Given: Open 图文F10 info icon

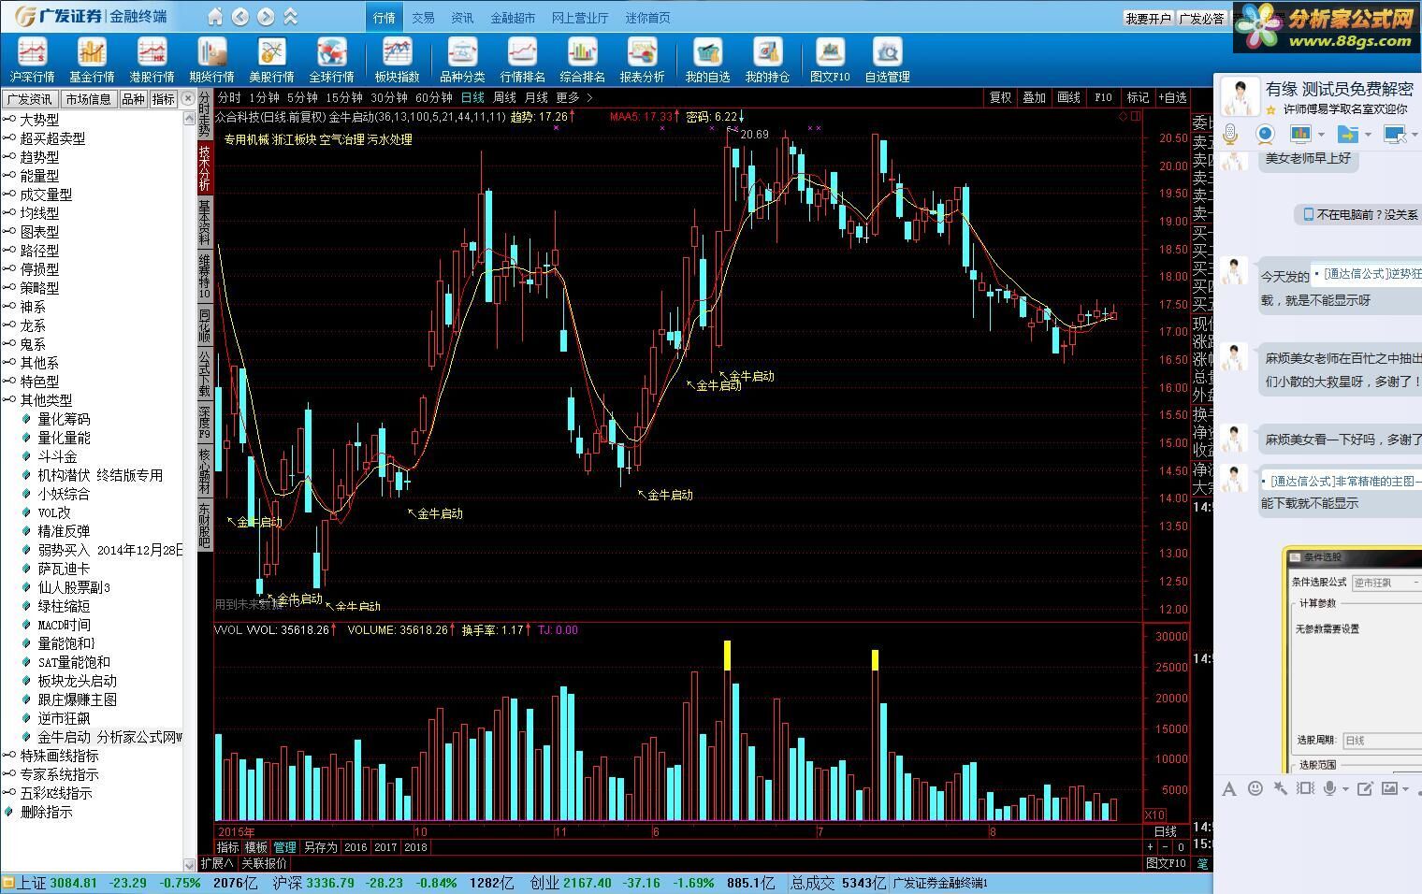Looking at the screenshot, I should point(830,61).
